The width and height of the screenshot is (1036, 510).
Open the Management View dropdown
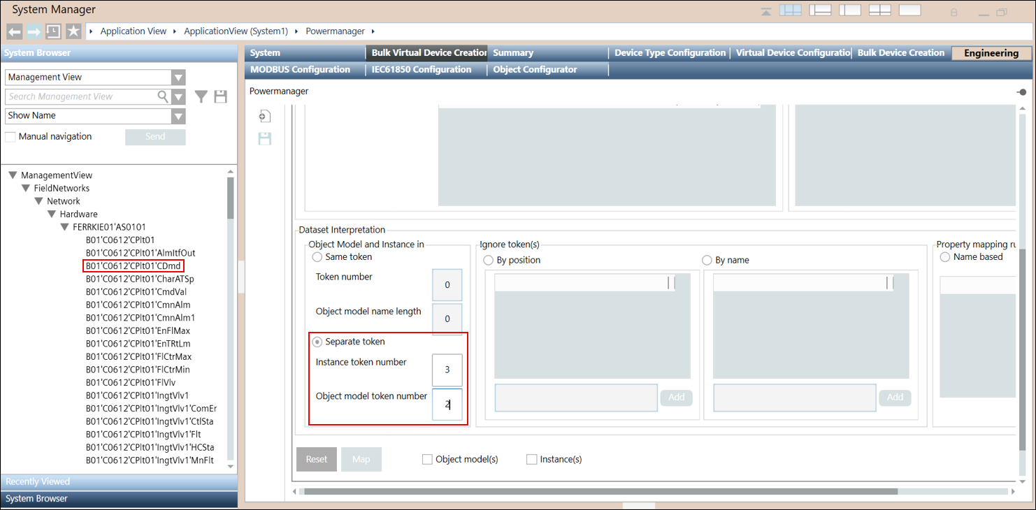click(x=178, y=78)
